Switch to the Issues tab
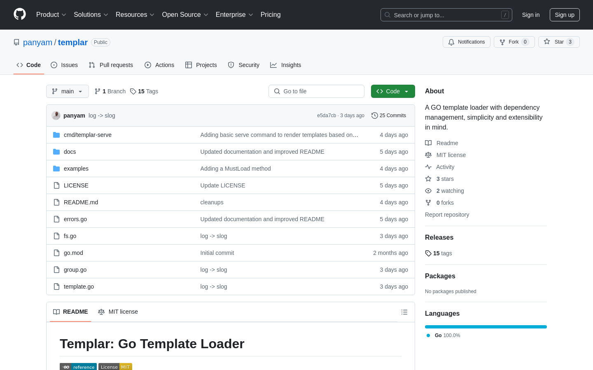The height and width of the screenshot is (370, 593). pyautogui.click(x=64, y=65)
